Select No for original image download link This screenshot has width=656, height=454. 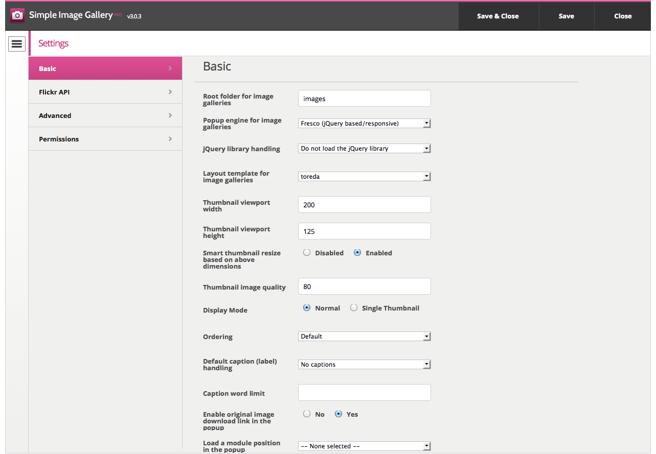click(307, 414)
